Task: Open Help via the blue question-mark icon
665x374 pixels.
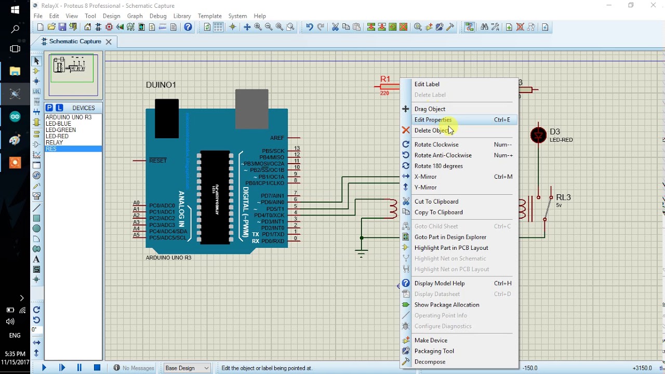Action: pos(188,27)
